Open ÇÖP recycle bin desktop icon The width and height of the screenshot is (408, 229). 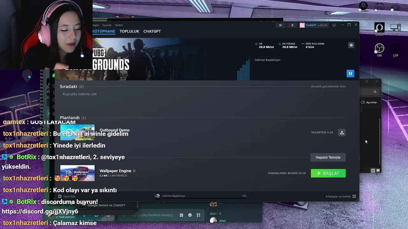tap(396, 50)
